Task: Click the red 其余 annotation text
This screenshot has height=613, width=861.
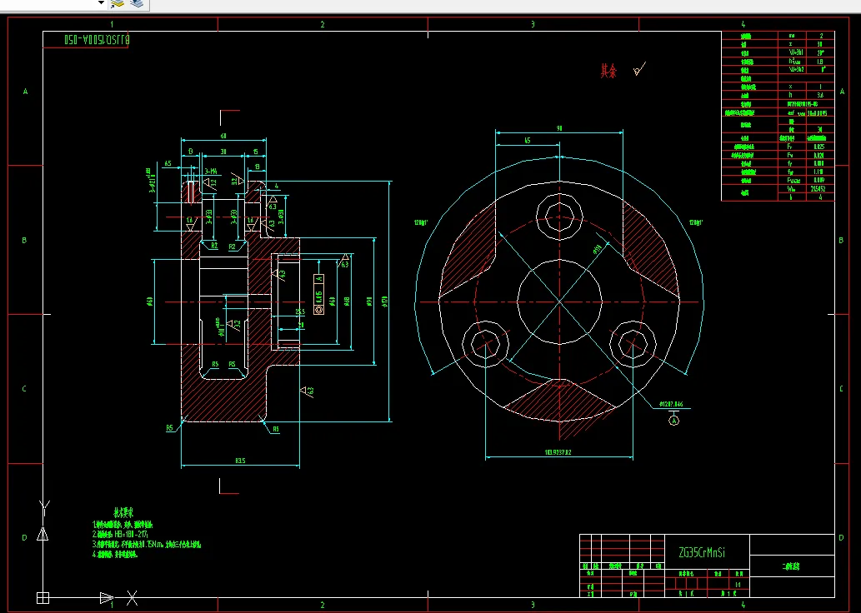Action: coord(608,70)
